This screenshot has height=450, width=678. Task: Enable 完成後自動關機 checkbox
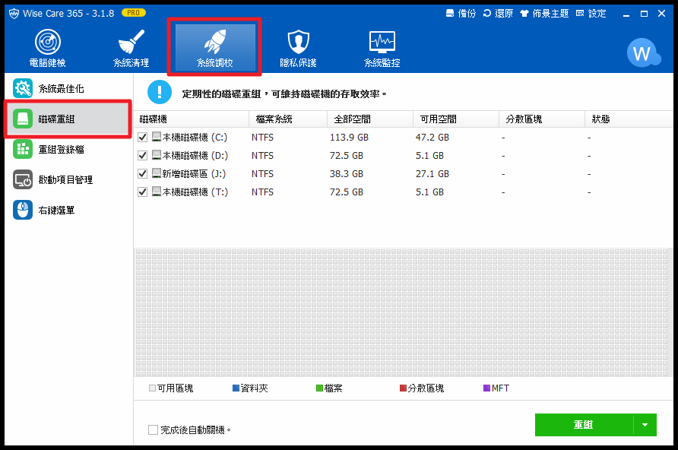[x=154, y=429]
